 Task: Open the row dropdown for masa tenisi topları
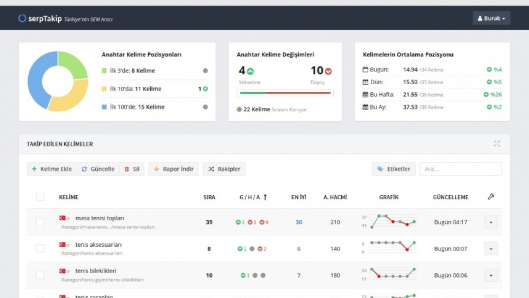(x=491, y=222)
